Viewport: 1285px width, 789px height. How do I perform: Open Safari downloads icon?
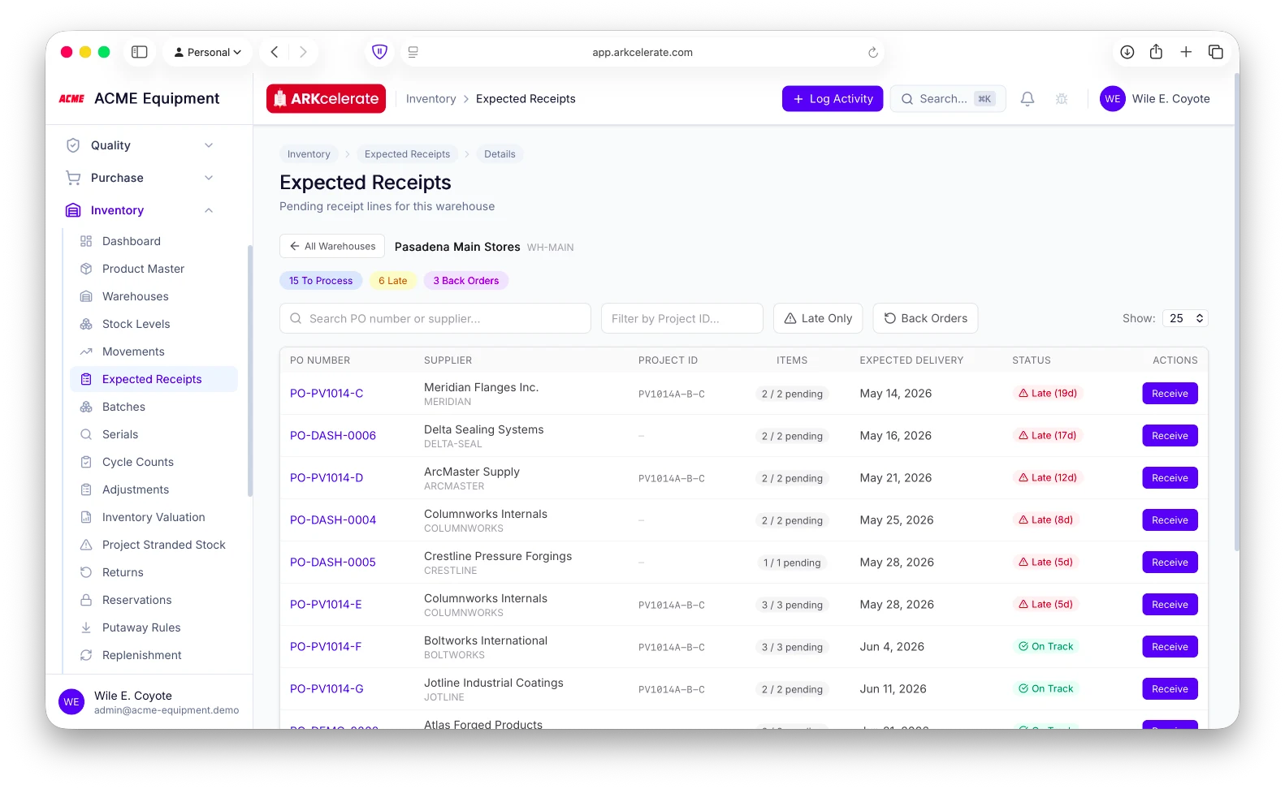pos(1127,52)
